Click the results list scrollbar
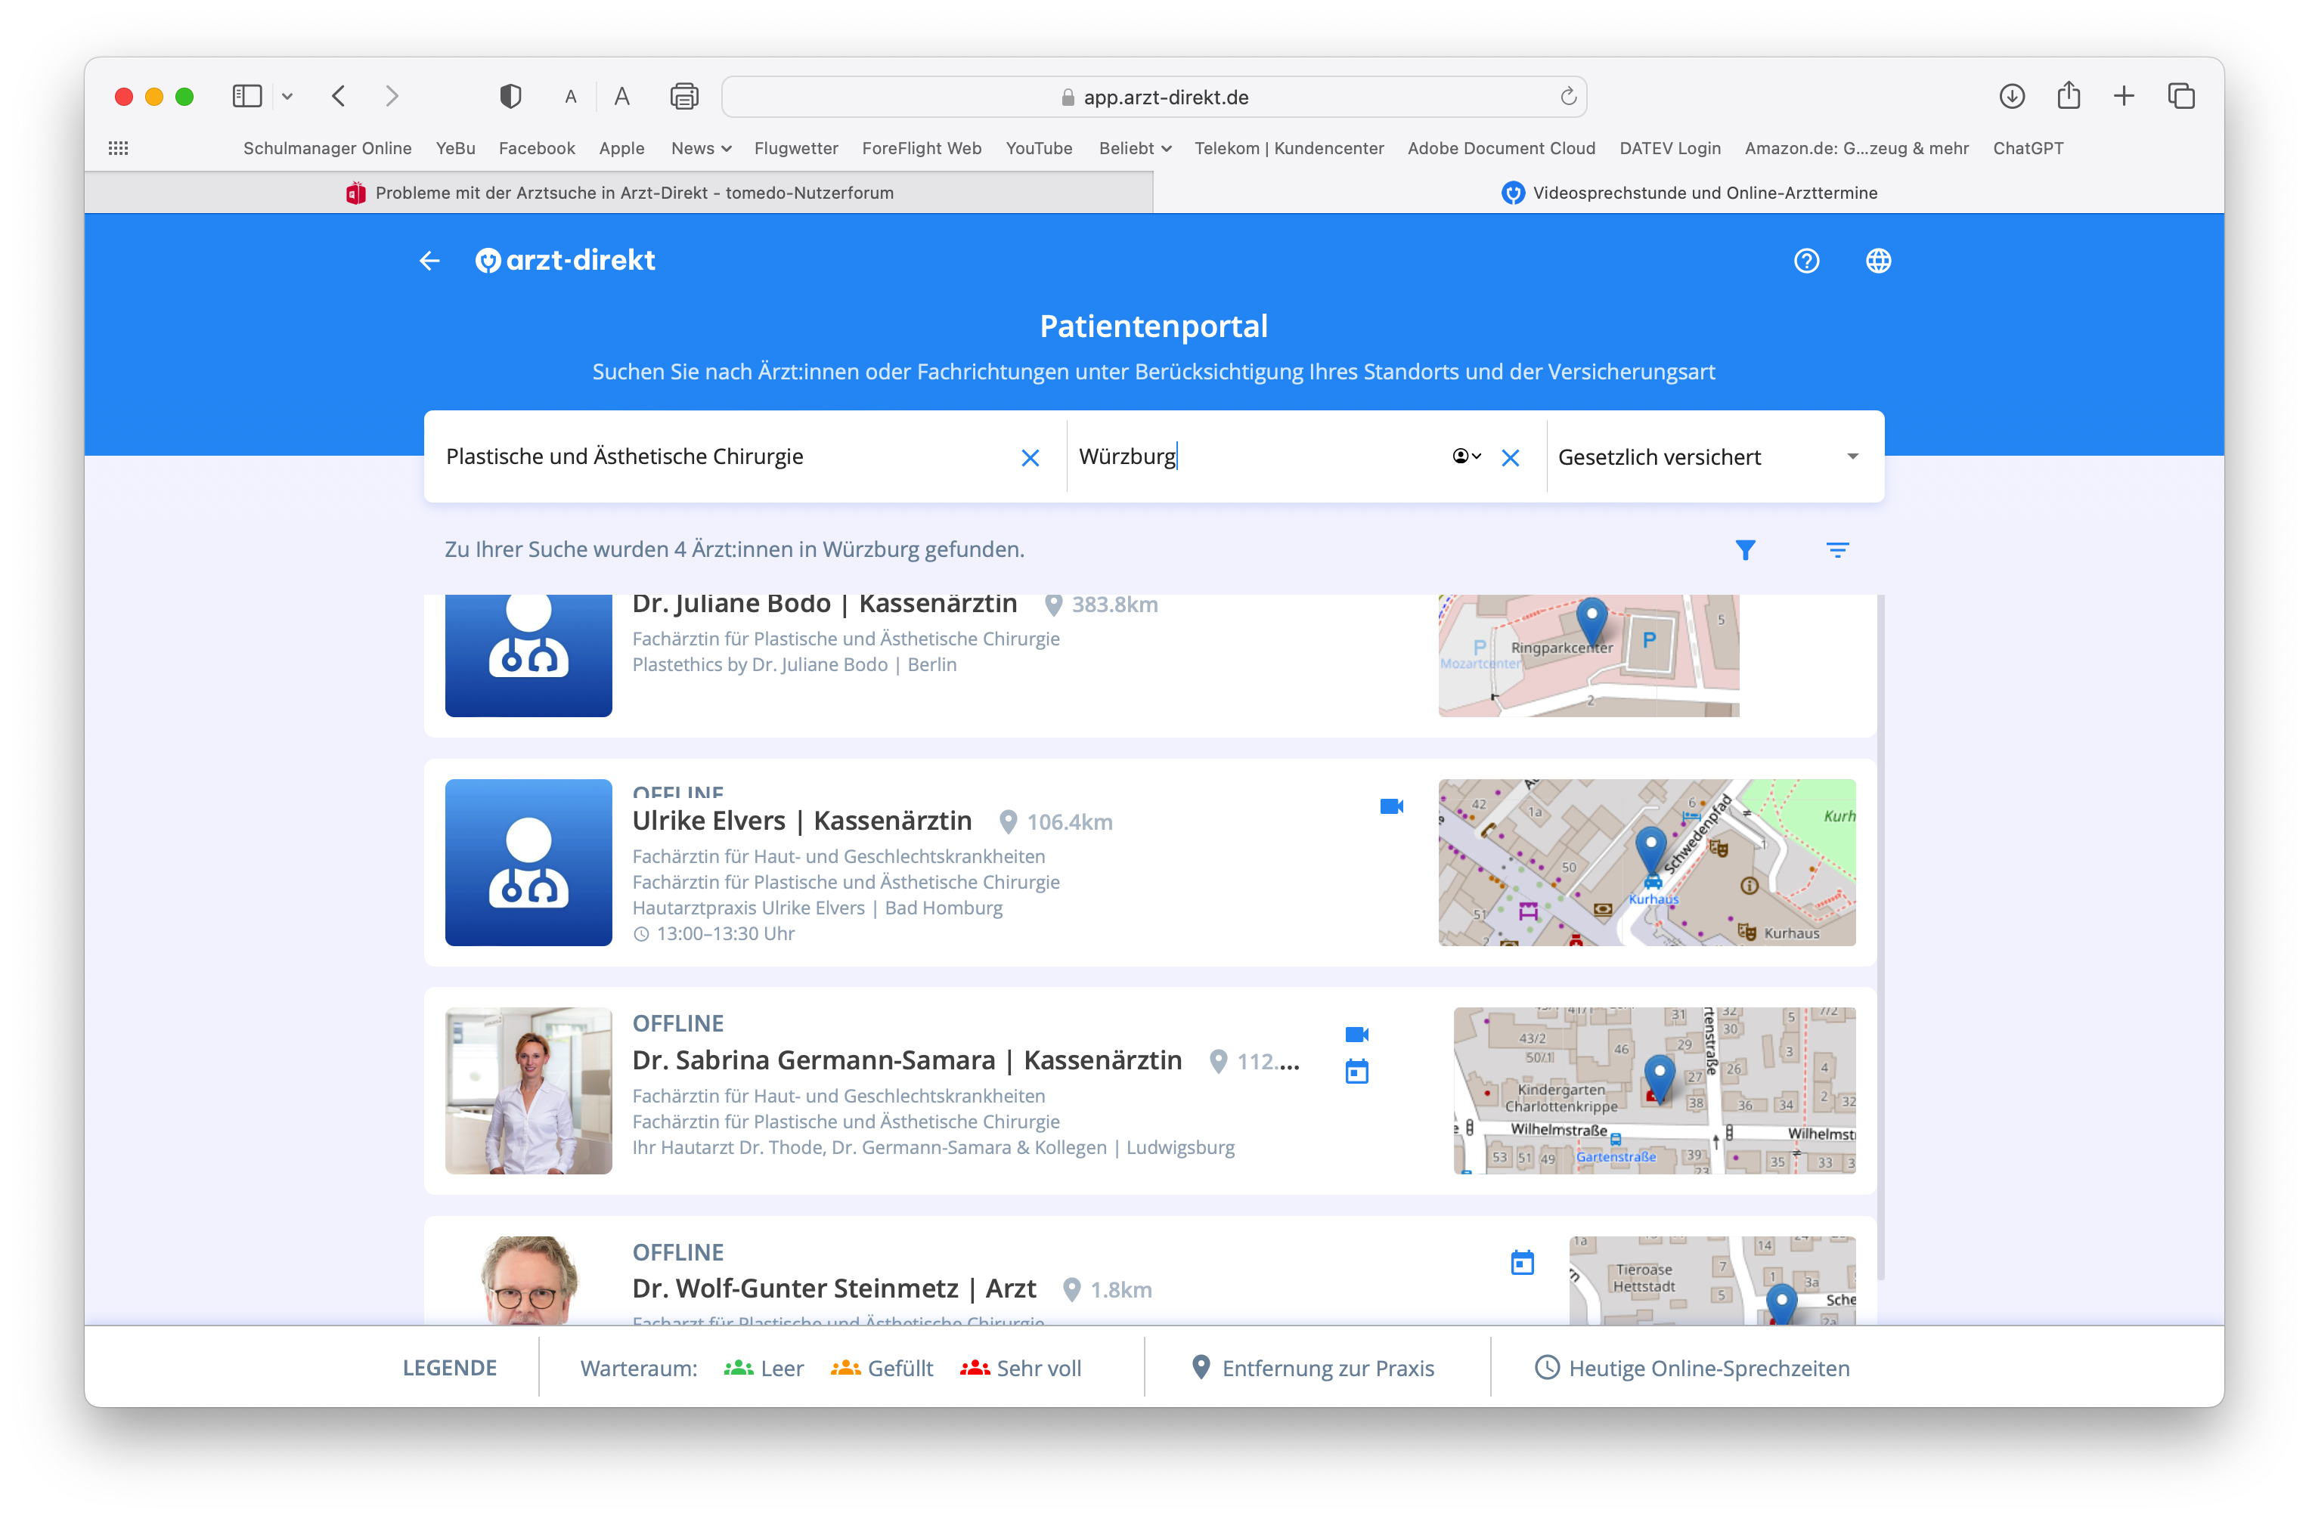The image size is (2309, 1519). pyautogui.click(x=1880, y=937)
